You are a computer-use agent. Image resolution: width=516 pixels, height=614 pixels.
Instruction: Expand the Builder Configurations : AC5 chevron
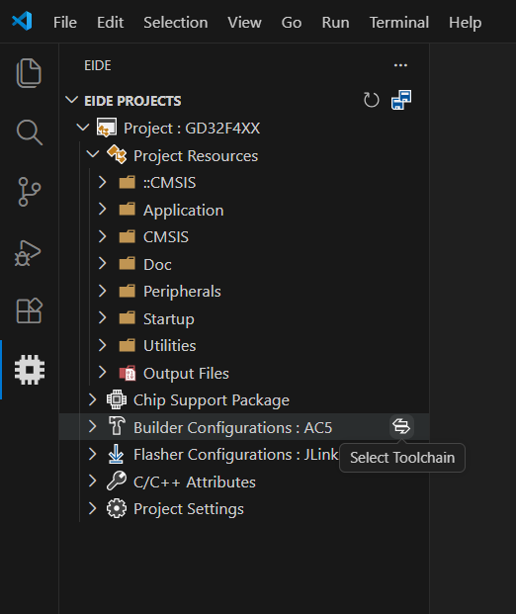pyautogui.click(x=92, y=427)
